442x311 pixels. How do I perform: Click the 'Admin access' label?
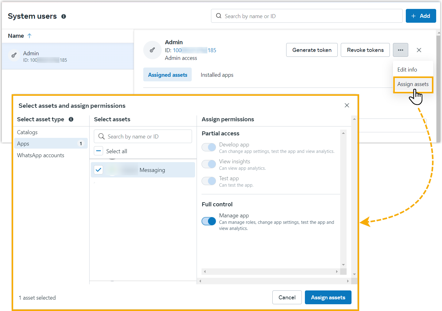coord(181,58)
